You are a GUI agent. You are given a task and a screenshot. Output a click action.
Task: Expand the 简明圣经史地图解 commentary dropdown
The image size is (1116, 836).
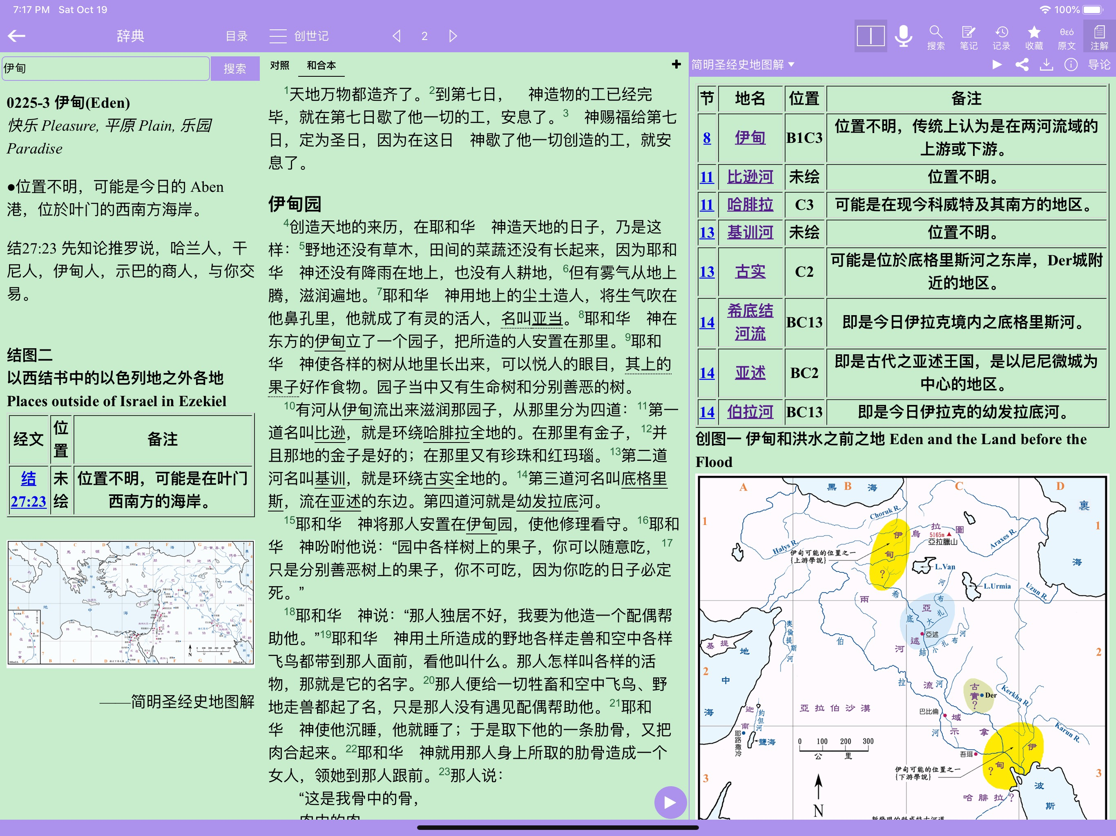(742, 64)
